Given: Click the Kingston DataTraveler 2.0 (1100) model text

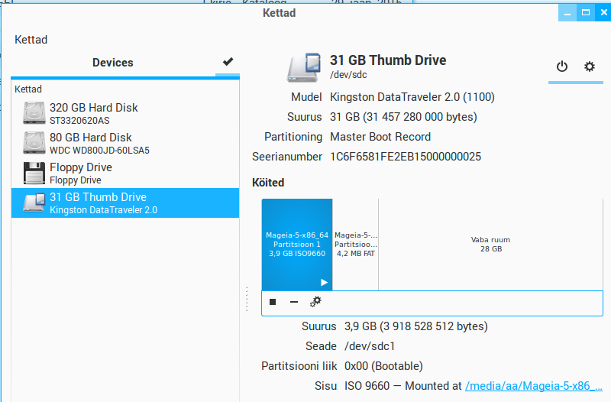Looking at the screenshot, I should point(412,97).
